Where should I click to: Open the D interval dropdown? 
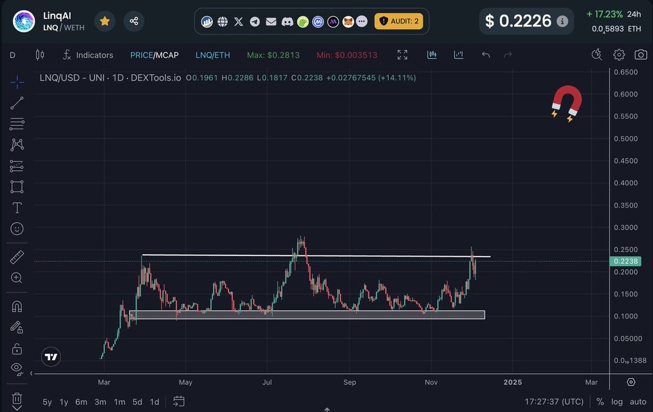[x=12, y=55]
